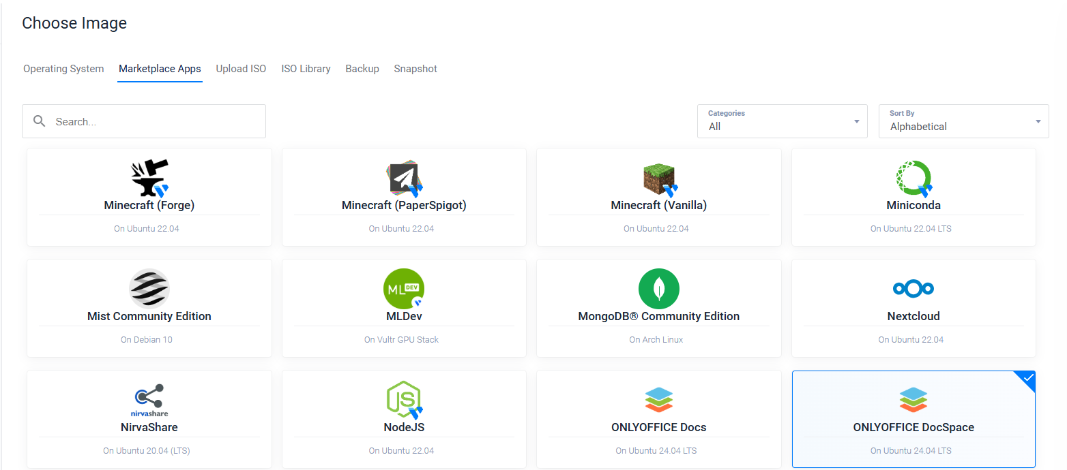Click the Minecraft (Forge) title text
The width and height of the screenshot is (1067, 470).
tap(149, 205)
